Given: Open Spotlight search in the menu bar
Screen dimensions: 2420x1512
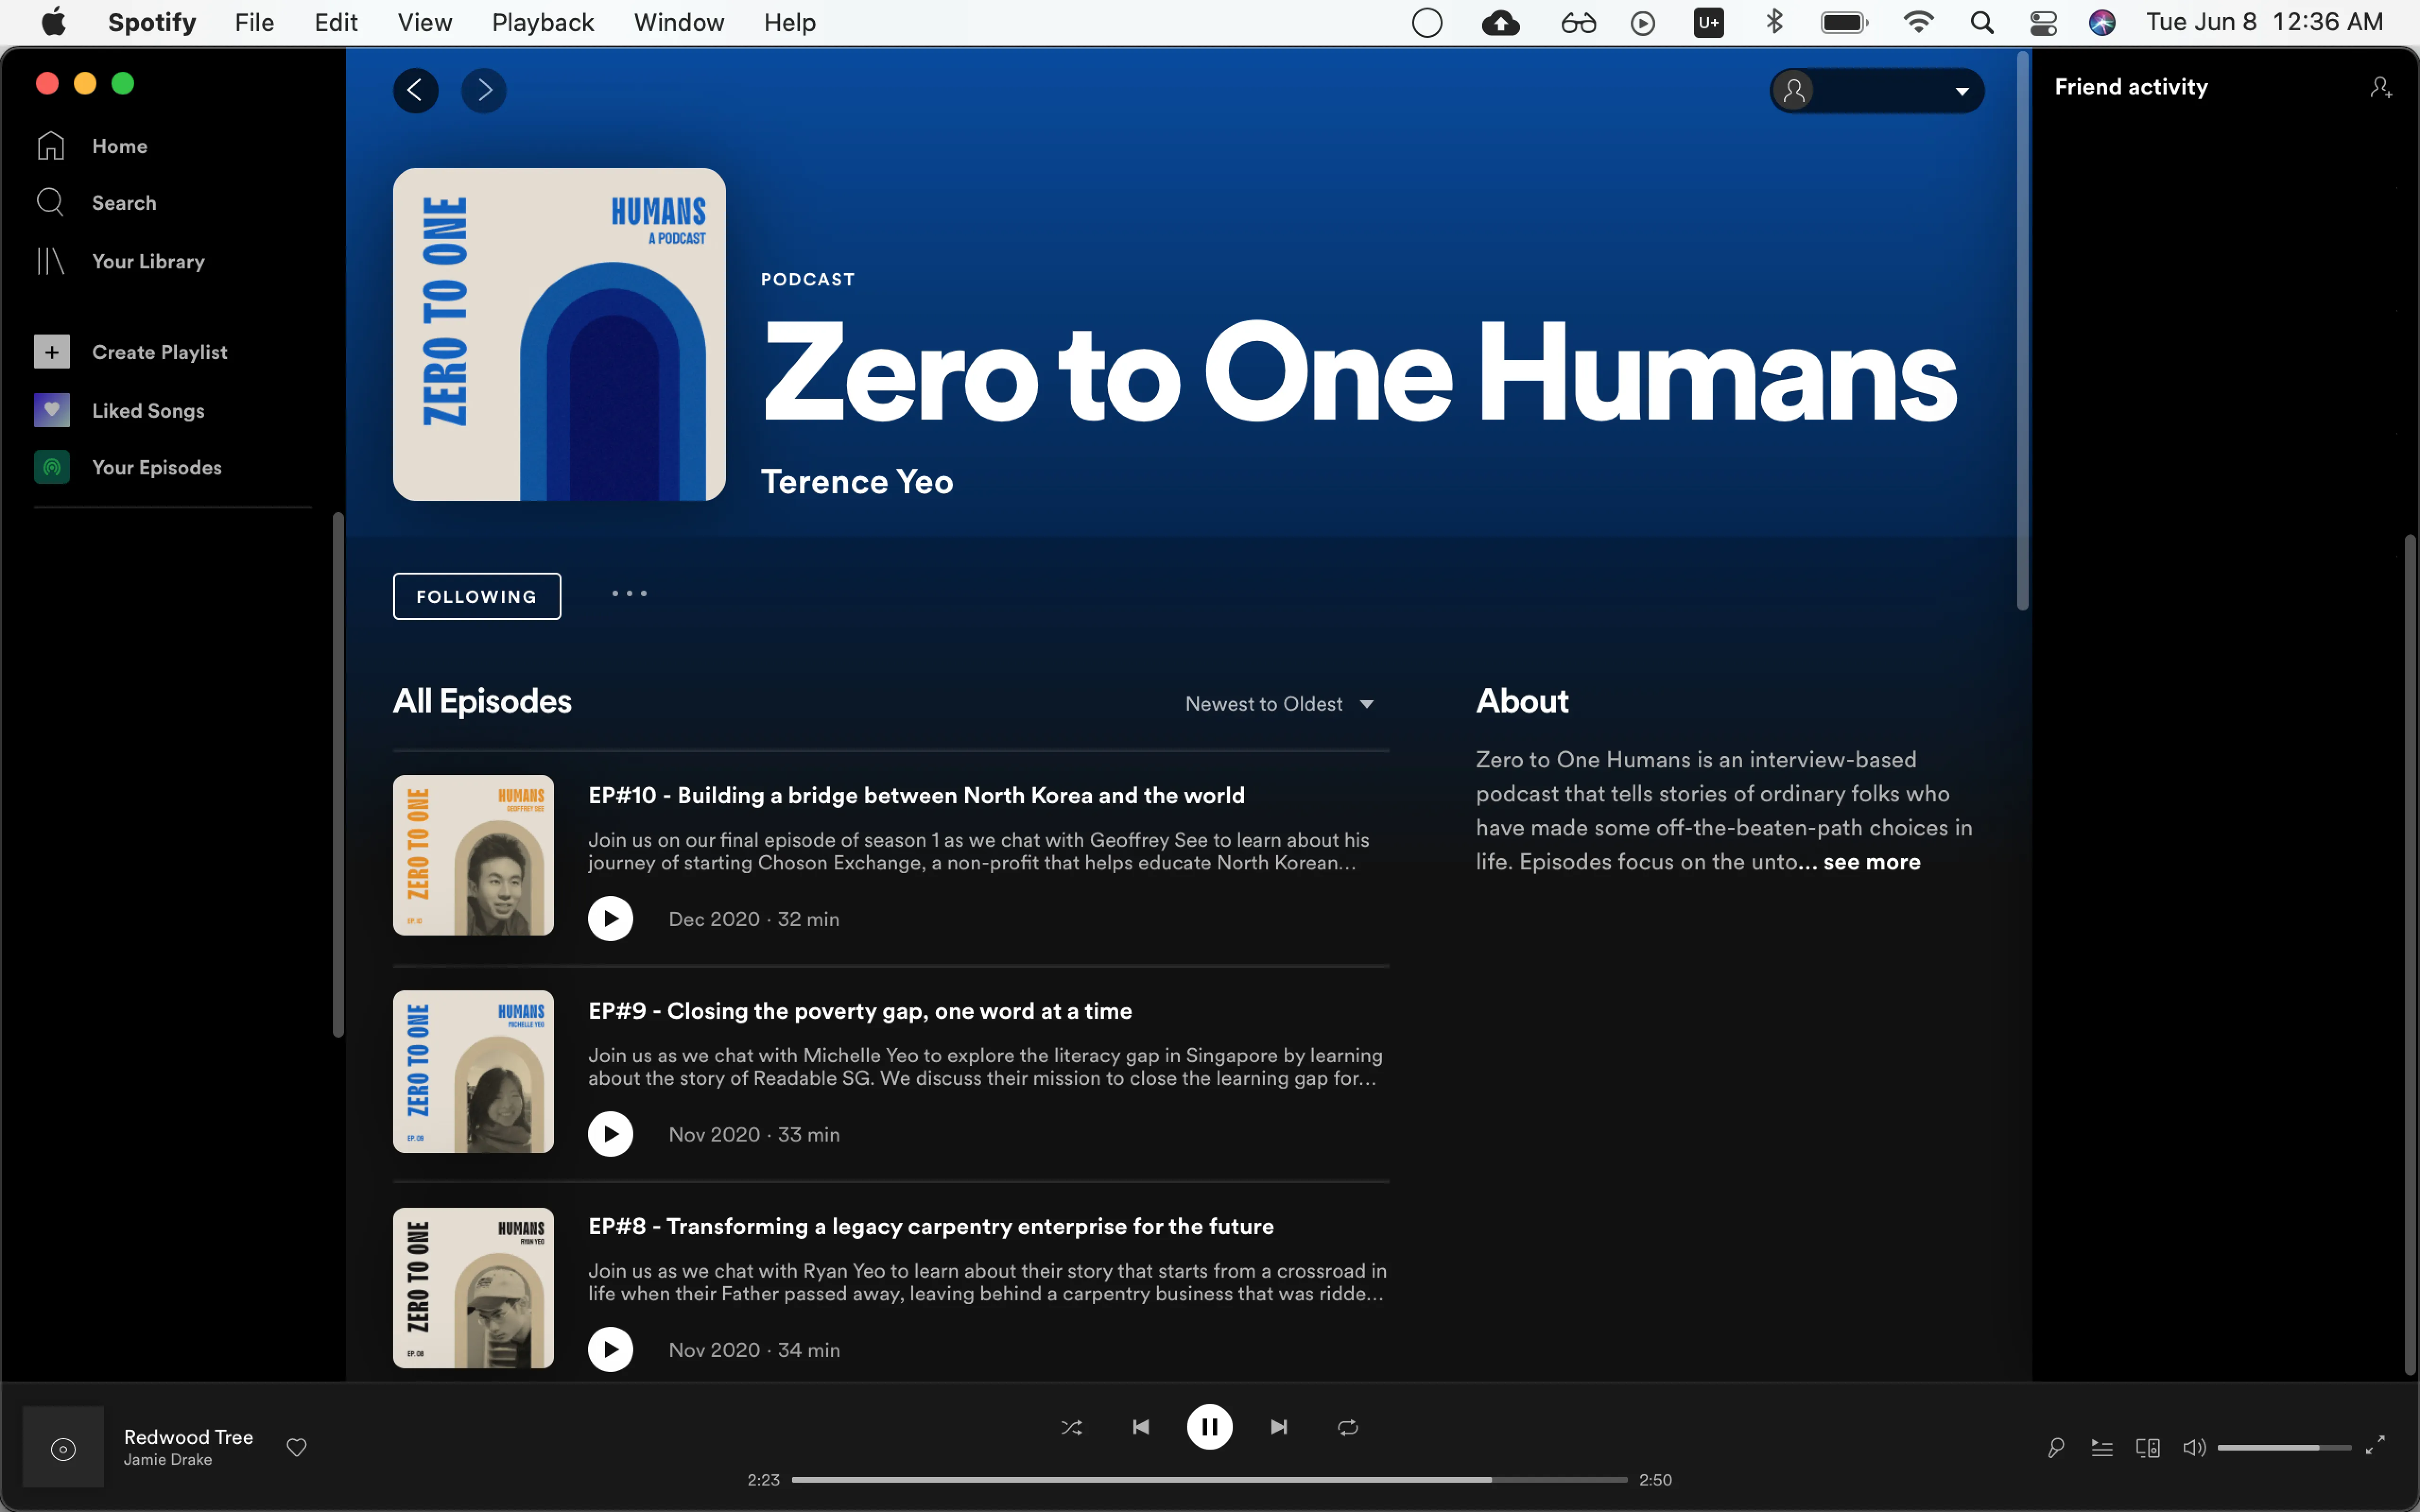Looking at the screenshot, I should click(1982, 22).
